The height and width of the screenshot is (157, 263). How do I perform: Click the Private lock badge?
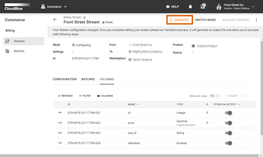tap(108, 22)
